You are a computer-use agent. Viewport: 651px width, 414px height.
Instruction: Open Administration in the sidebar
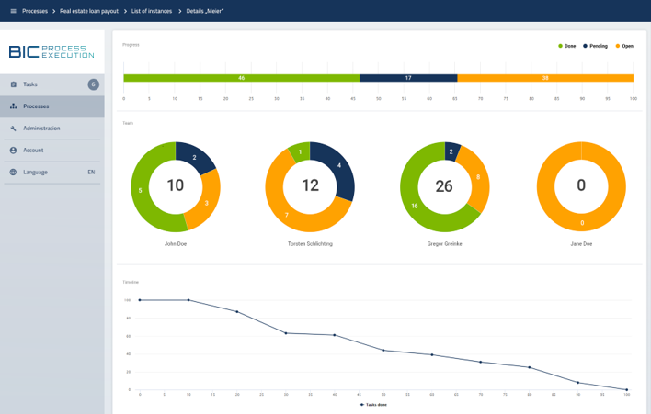pos(51,129)
